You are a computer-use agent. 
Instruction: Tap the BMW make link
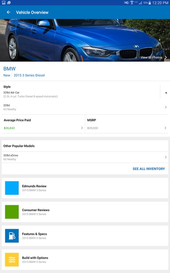(10, 69)
